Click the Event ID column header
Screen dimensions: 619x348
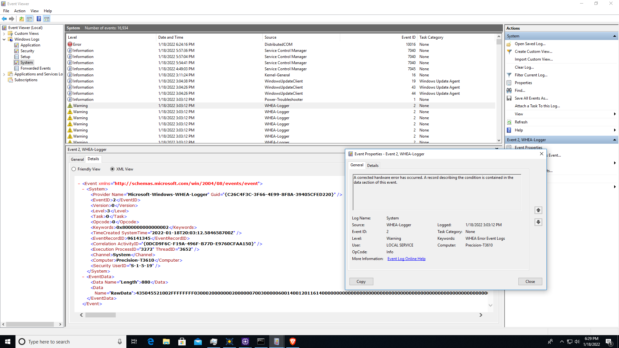(378, 37)
